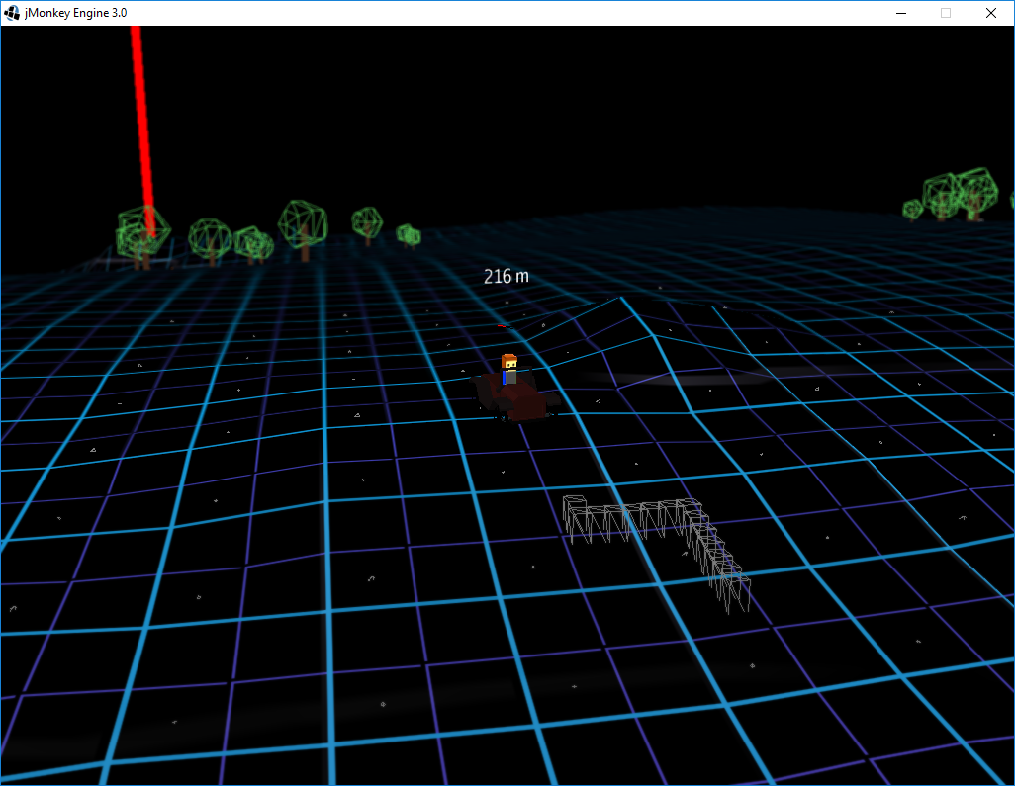Click the red vertical beacon beam
This screenshot has width=1015, height=786.
pos(142,119)
